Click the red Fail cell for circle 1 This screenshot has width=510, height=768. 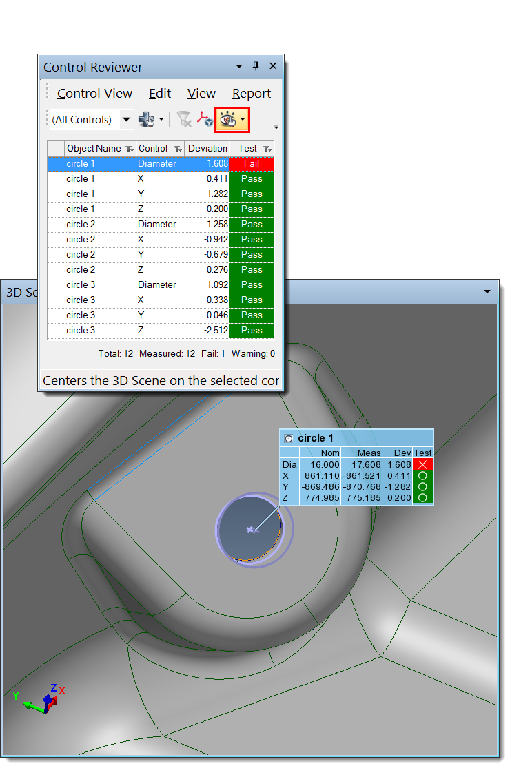252,164
